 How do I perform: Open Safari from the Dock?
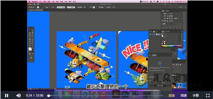click(85, 94)
